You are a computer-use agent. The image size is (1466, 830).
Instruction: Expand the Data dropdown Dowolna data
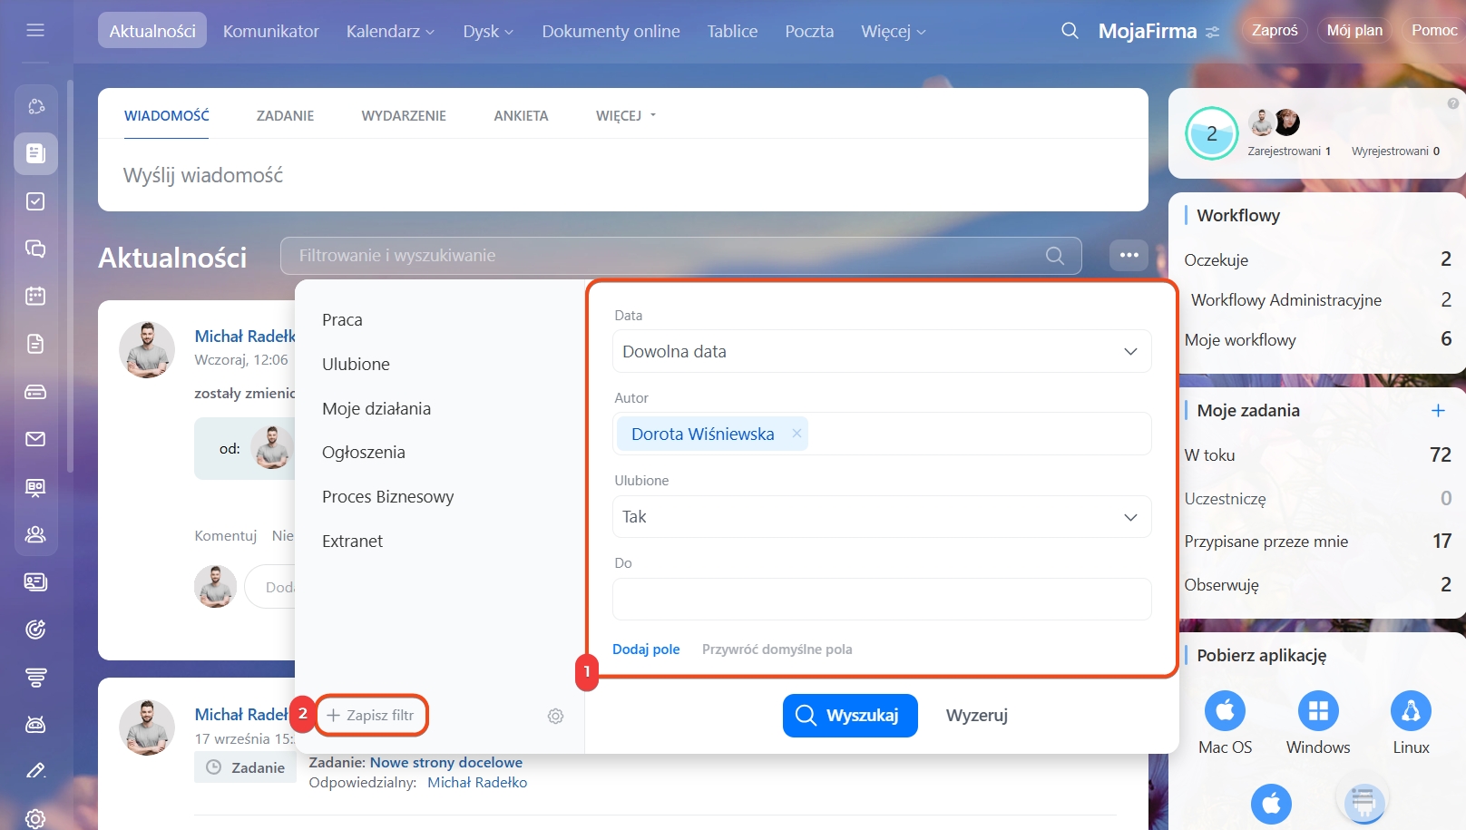tap(881, 352)
